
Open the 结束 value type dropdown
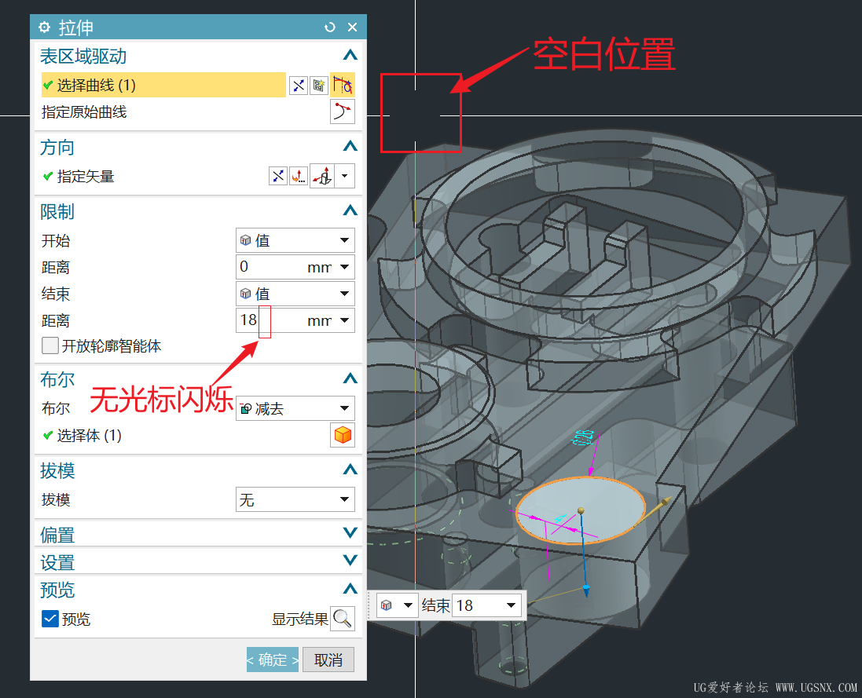pos(295,294)
